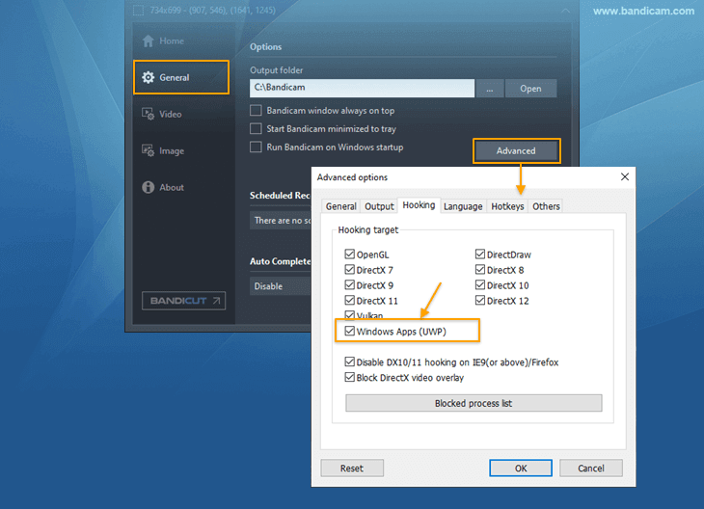
Task: Toggle the DirectX 9 checkbox
Action: 350,285
